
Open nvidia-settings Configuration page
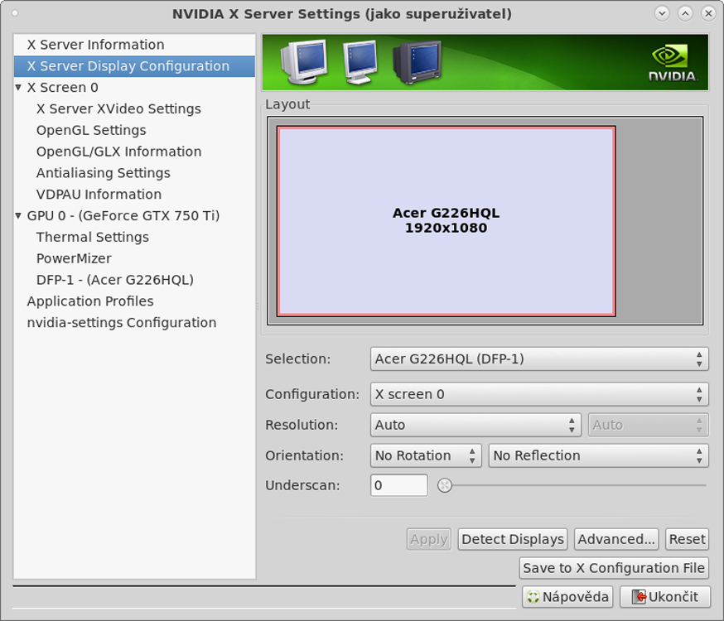pyautogui.click(x=122, y=322)
